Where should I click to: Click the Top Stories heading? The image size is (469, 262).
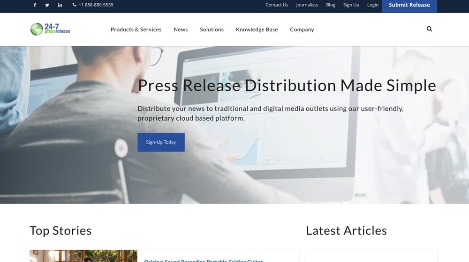point(61,231)
